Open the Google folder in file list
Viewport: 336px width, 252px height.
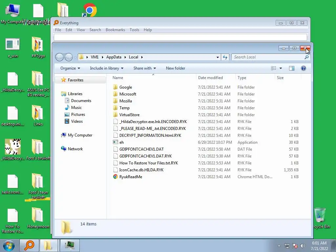(x=126, y=87)
